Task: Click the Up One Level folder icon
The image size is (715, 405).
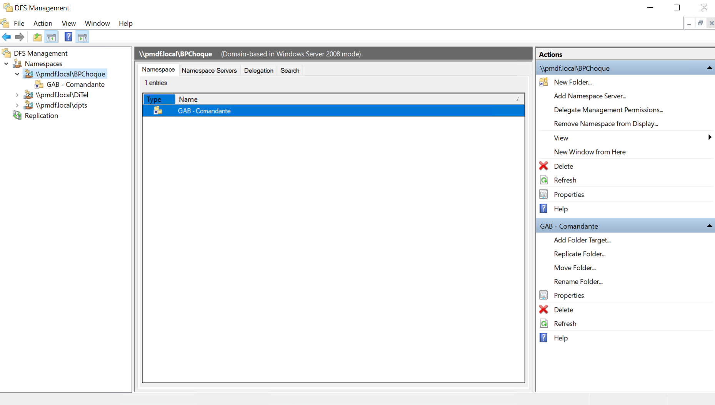Action: pyautogui.click(x=37, y=37)
